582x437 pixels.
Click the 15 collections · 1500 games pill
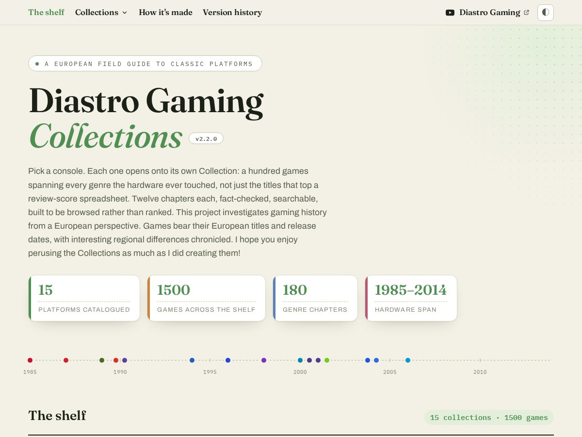[x=489, y=418]
